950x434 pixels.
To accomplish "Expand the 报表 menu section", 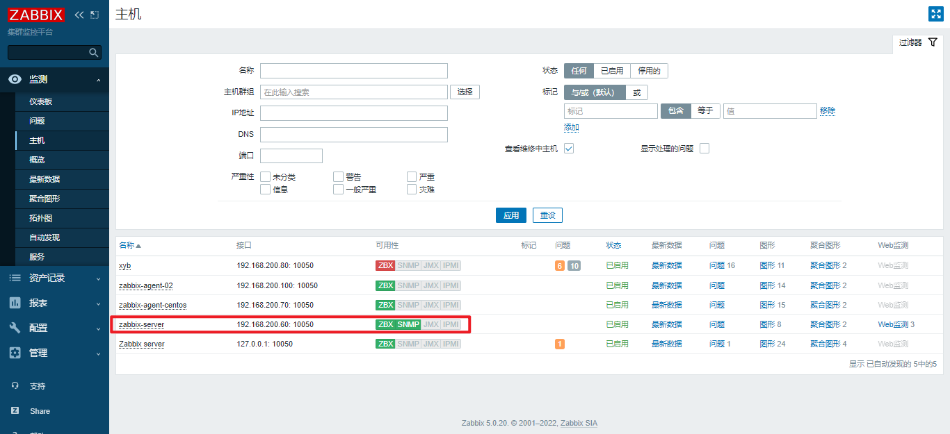I will (98, 303).
